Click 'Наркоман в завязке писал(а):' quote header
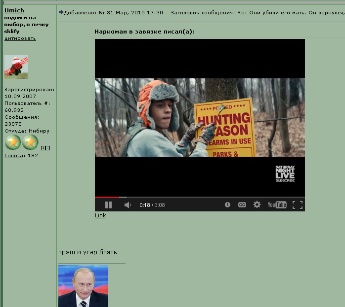This screenshot has height=307, width=345. (x=144, y=32)
